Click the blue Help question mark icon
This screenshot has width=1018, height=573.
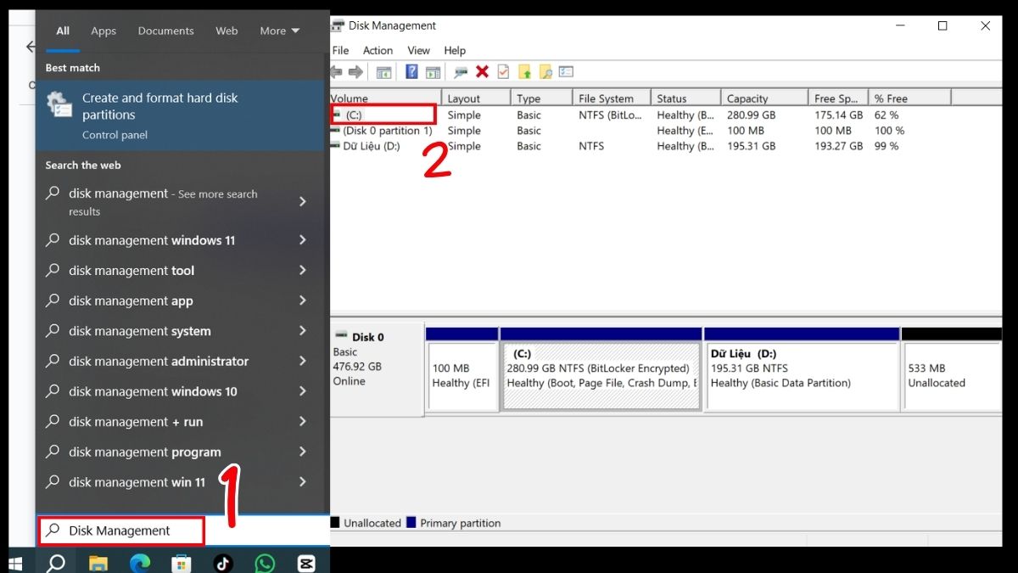pyautogui.click(x=411, y=73)
